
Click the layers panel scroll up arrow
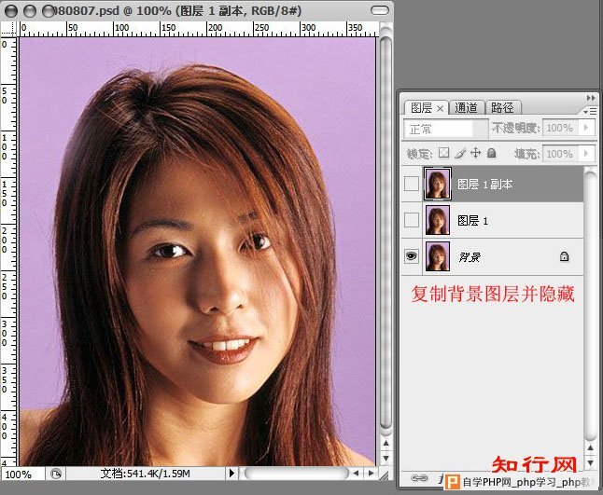point(590,447)
